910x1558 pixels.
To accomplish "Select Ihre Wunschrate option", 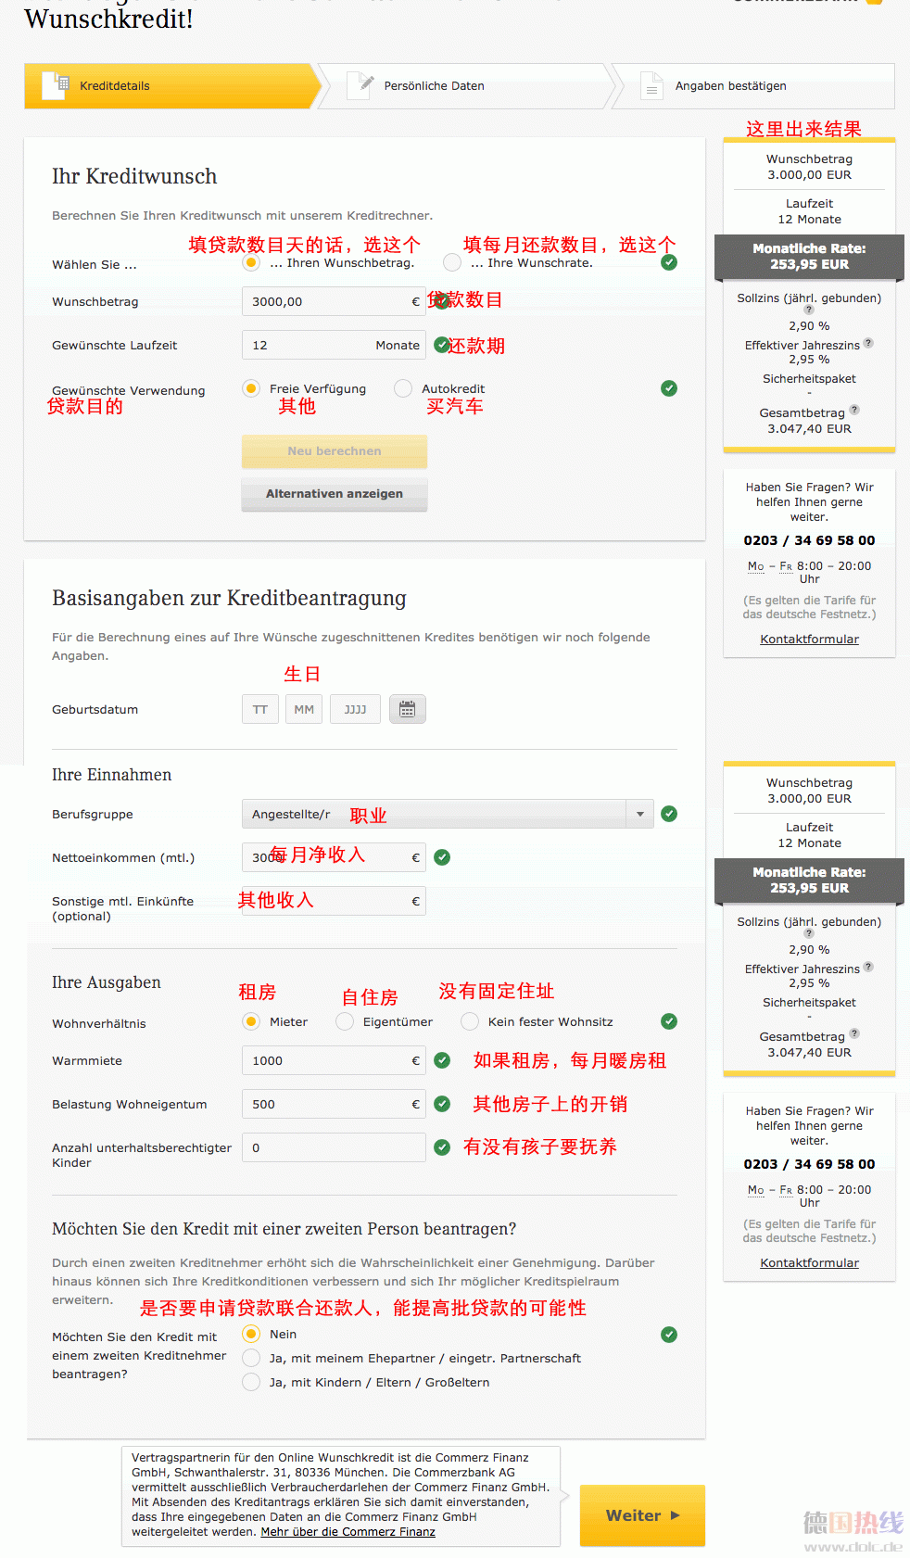I will tap(452, 263).
